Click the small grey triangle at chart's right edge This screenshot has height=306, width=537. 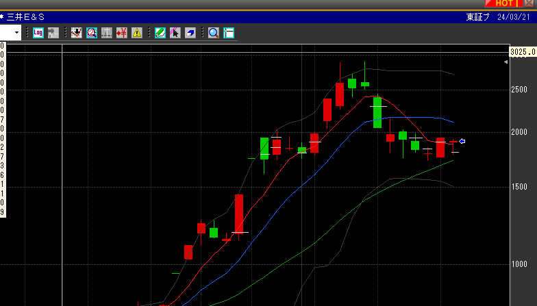click(505, 62)
